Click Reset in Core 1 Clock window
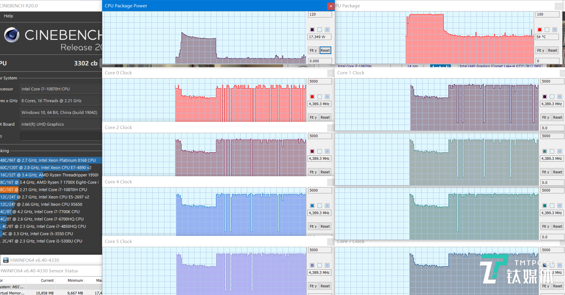Image resolution: width=565 pixels, height=295 pixels. click(558, 118)
